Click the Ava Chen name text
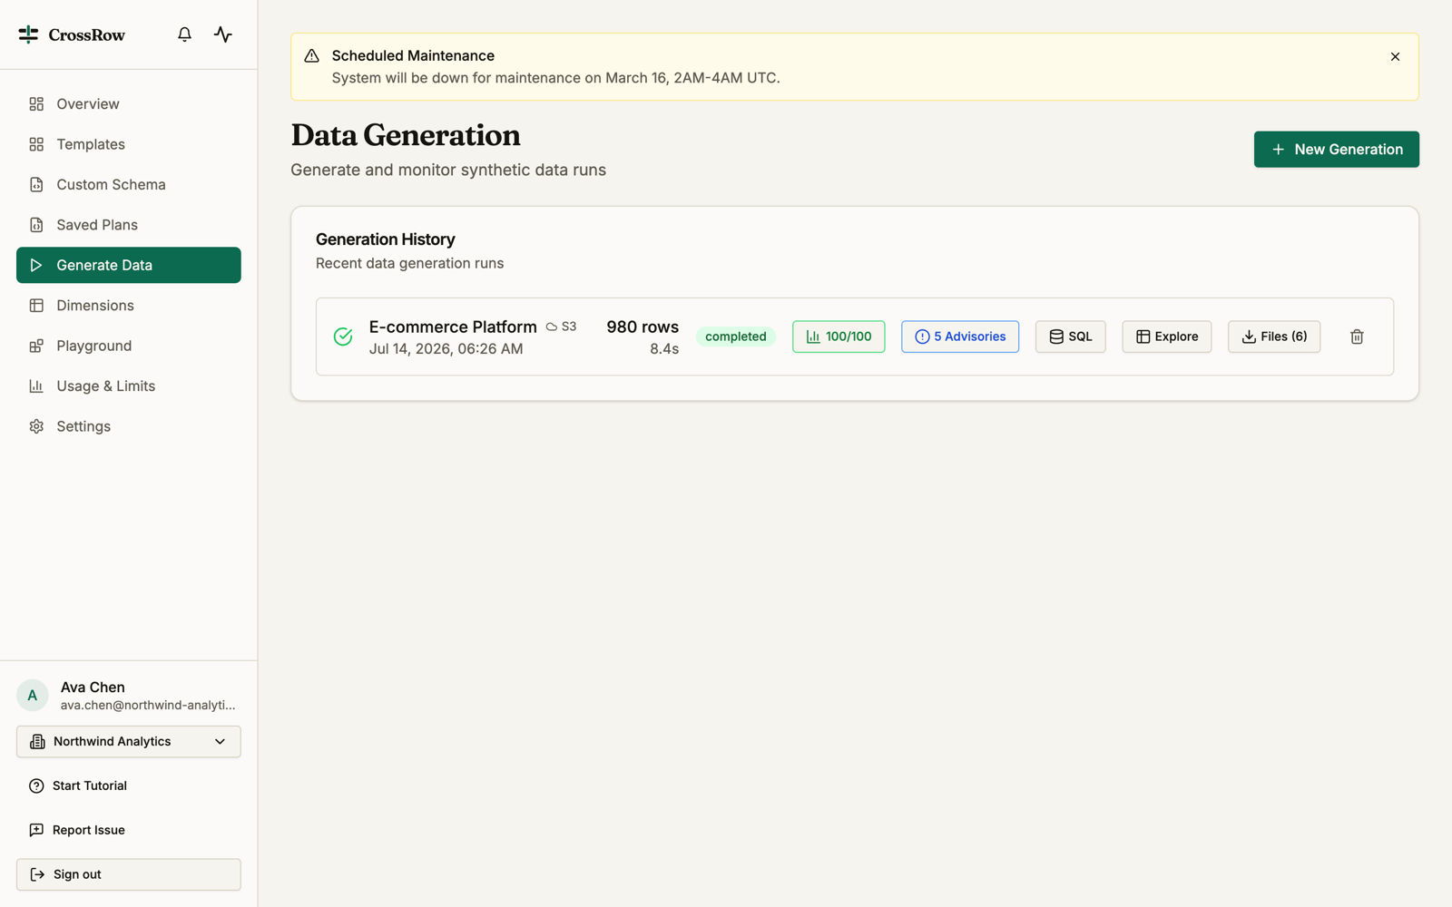The width and height of the screenshot is (1452, 907). (x=93, y=688)
